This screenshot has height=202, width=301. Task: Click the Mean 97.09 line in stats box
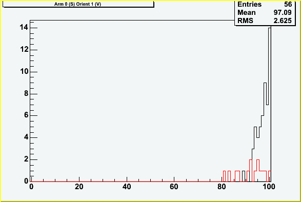tap(265, 12)
